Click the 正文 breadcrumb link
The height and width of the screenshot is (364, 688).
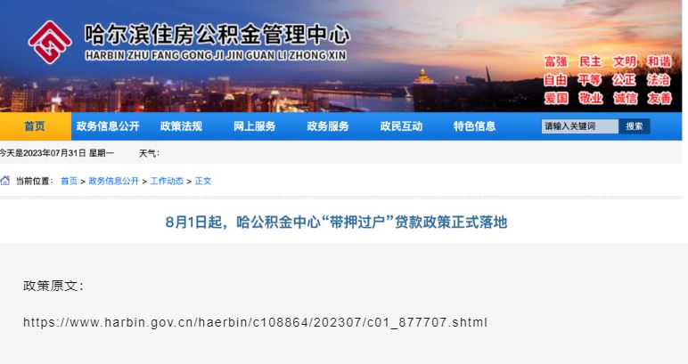click(203, 181)
